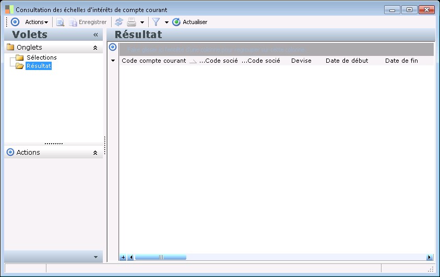This screenshot has width=440, height=277.
Task: Click the Enregistrer save button
Action: pos(88,22)
